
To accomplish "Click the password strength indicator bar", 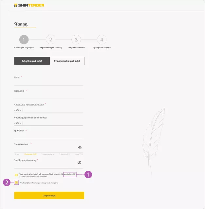I will tap(49, 153).
